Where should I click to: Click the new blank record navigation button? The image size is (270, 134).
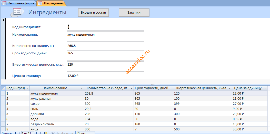click(46, 133)
